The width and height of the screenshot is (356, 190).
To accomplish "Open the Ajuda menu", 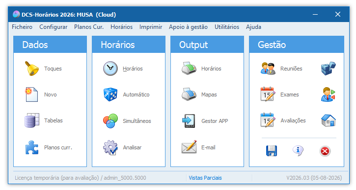I will click(x=253, y=27).
